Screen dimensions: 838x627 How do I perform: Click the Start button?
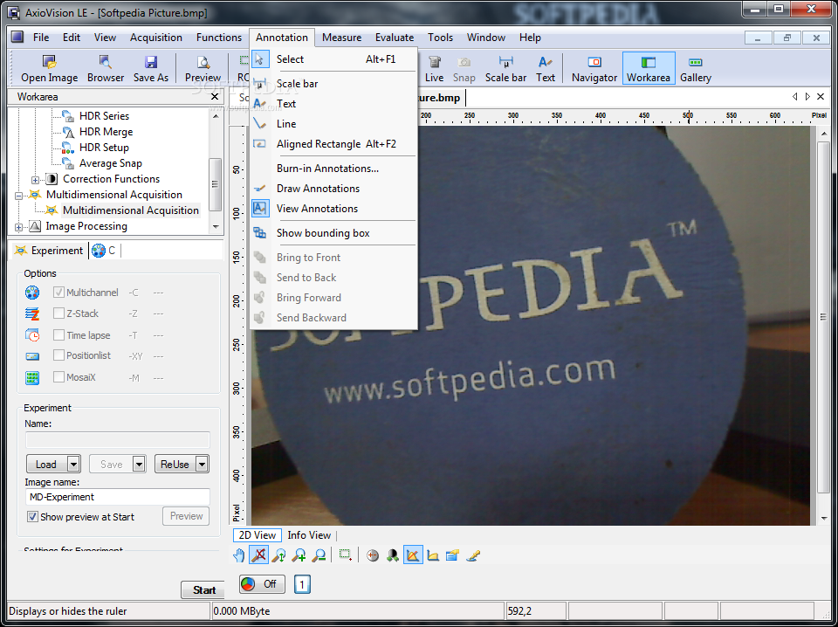[203, 590]
